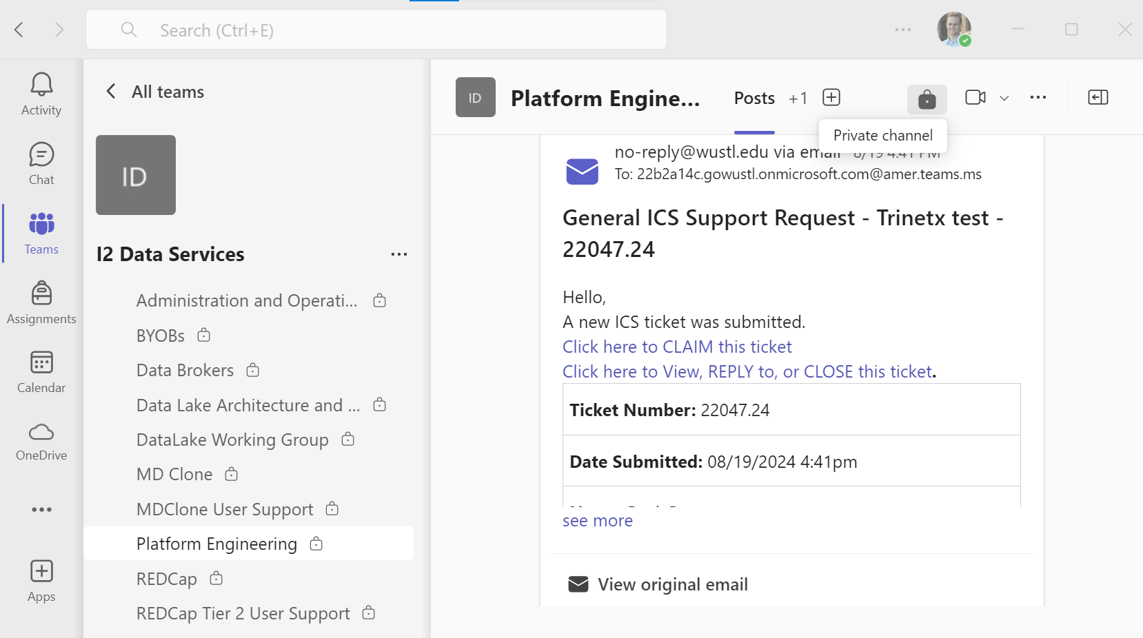Click the Ticket Number 22047.24 cell
Image resolution: width=1143 pixels, height=638 pixels.
(791, 410)
